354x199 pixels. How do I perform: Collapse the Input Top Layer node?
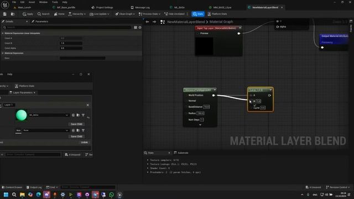[x=240, y=28]
